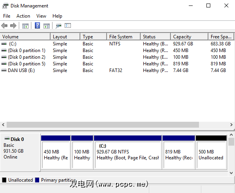Click the DAN USB (E:) drive icon
Viewport: 235px width, 193px height.
pos(4,70)
